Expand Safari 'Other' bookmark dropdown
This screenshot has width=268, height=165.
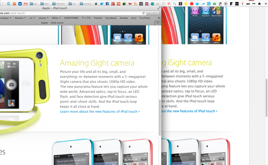coord(57,18)
